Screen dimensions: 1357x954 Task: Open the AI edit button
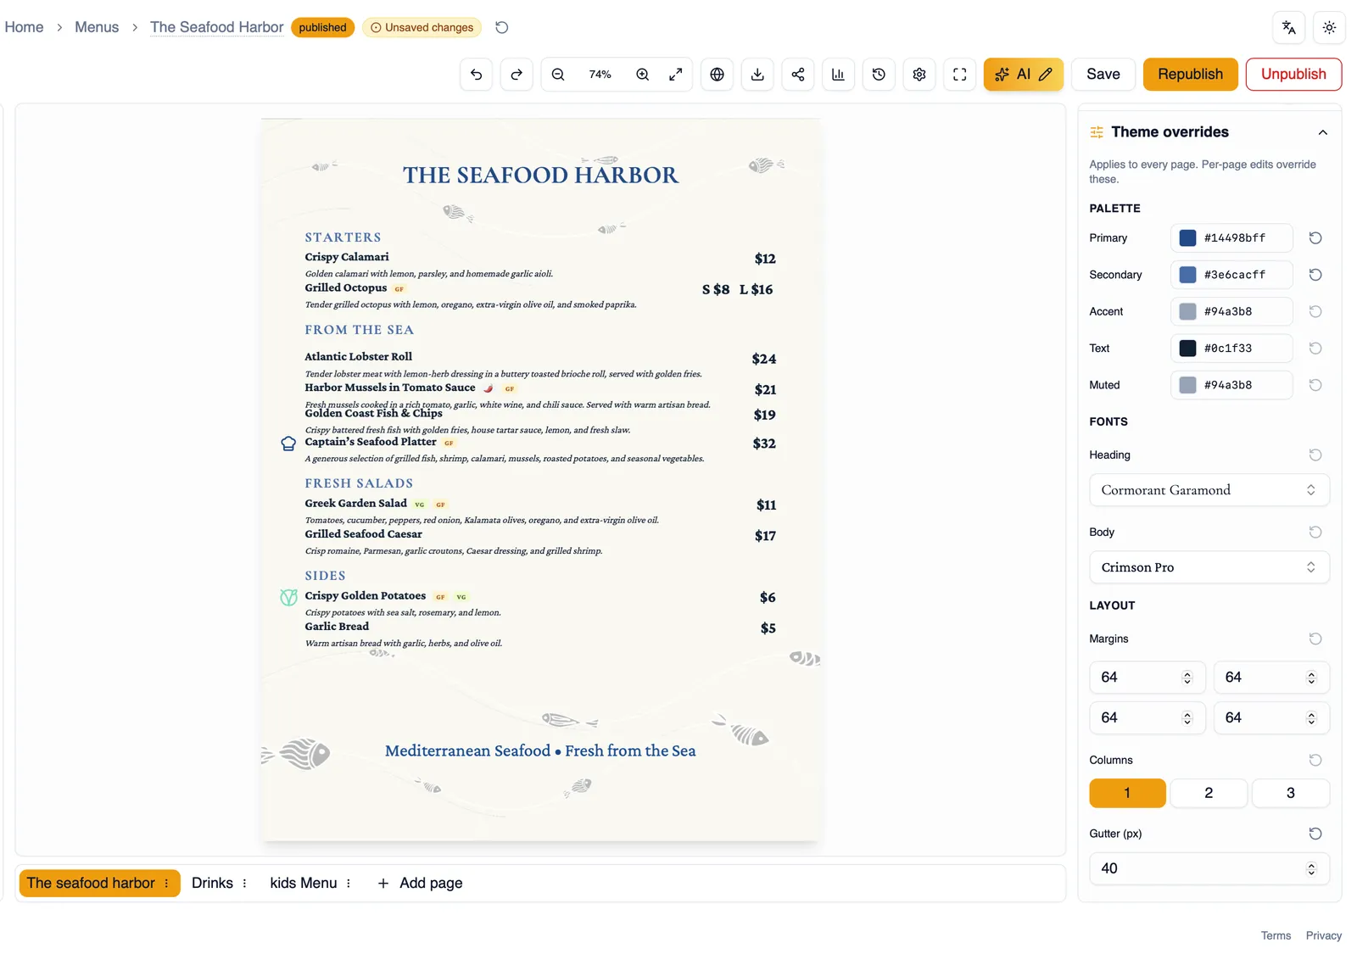1024,75
